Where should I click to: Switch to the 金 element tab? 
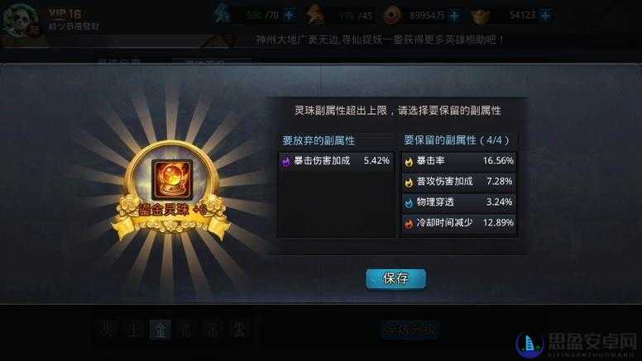160,330
